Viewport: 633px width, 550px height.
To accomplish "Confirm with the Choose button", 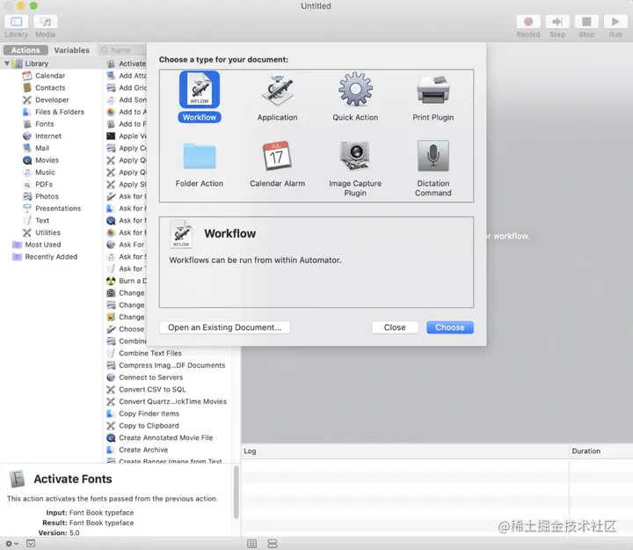I will pos(450,327).
